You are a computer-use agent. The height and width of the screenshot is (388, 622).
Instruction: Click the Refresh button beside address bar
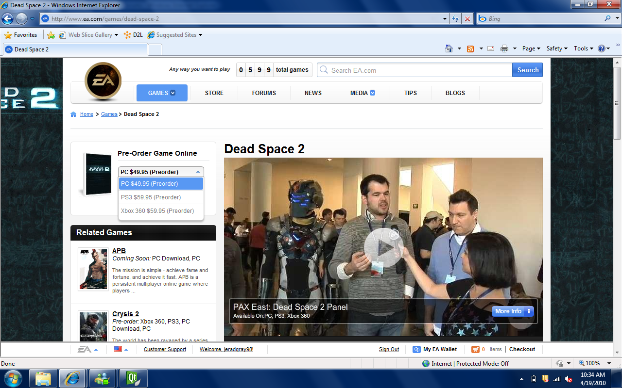(455, 19)
